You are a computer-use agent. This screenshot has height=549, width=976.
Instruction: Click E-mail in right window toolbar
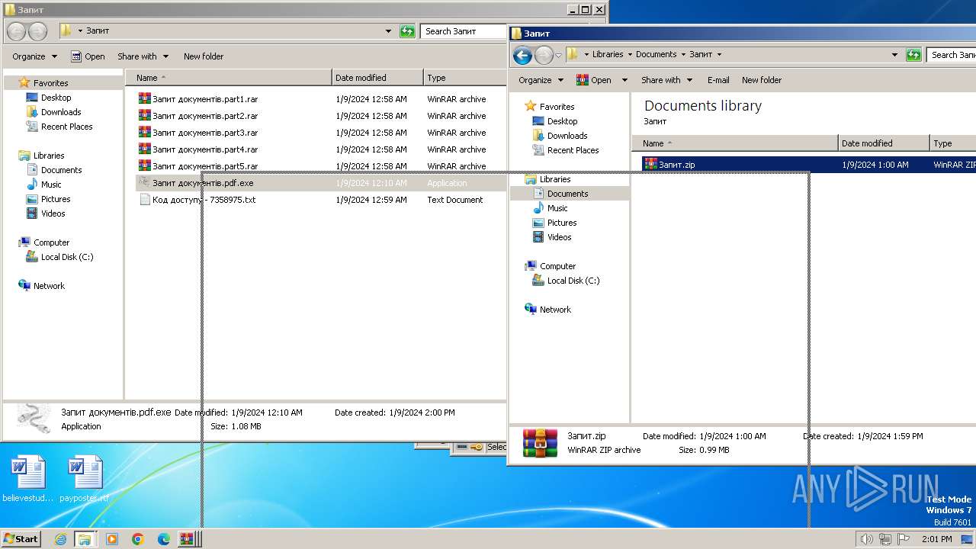[x=718, y=80]
